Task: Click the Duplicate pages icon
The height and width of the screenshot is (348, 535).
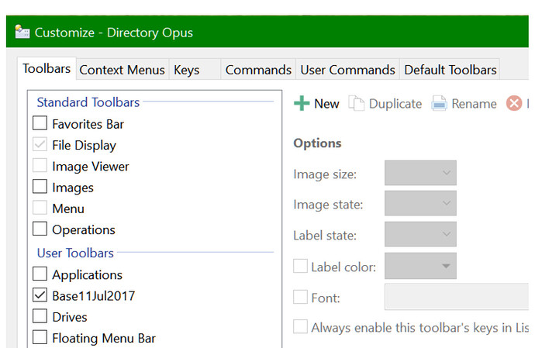Action: 356,103
